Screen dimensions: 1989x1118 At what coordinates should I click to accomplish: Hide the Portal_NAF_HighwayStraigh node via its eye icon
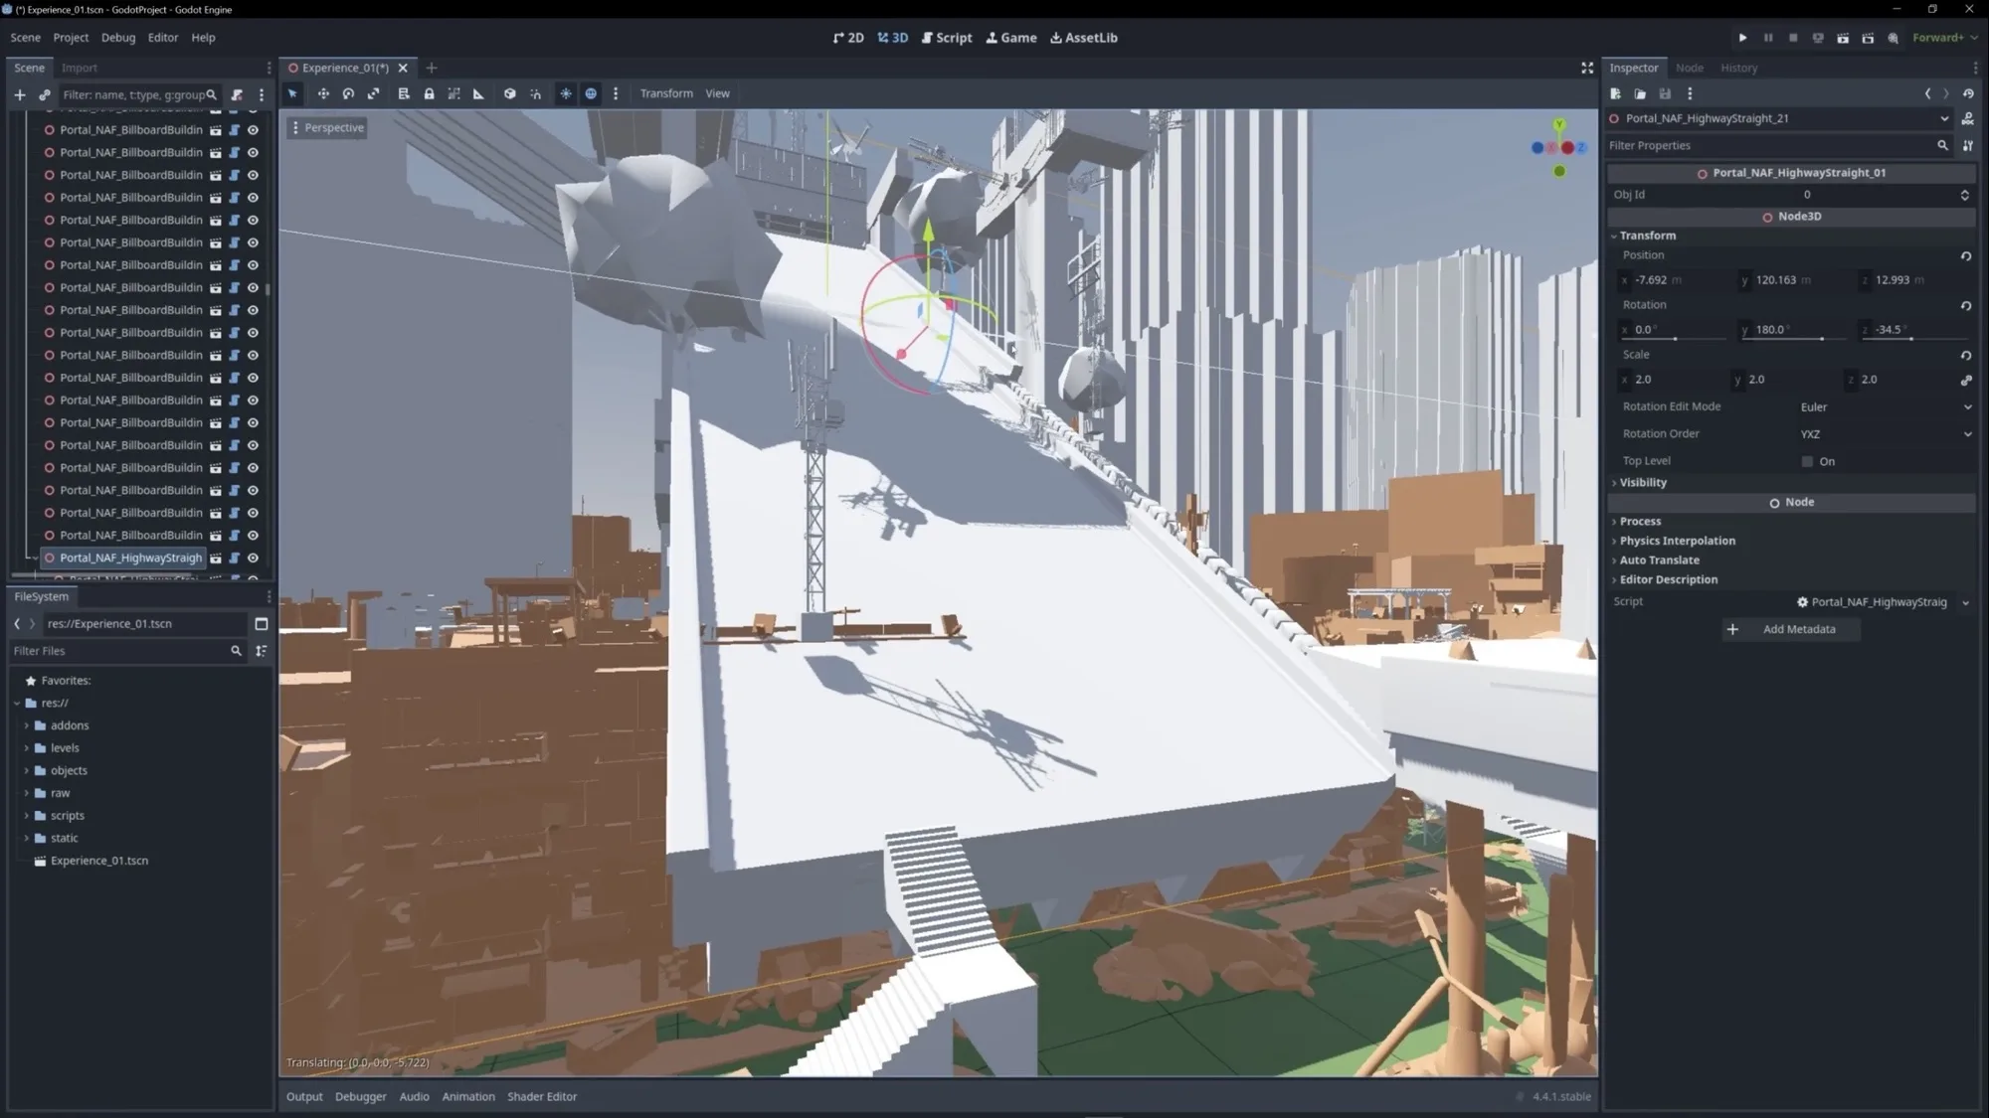(x=253, y=559)
